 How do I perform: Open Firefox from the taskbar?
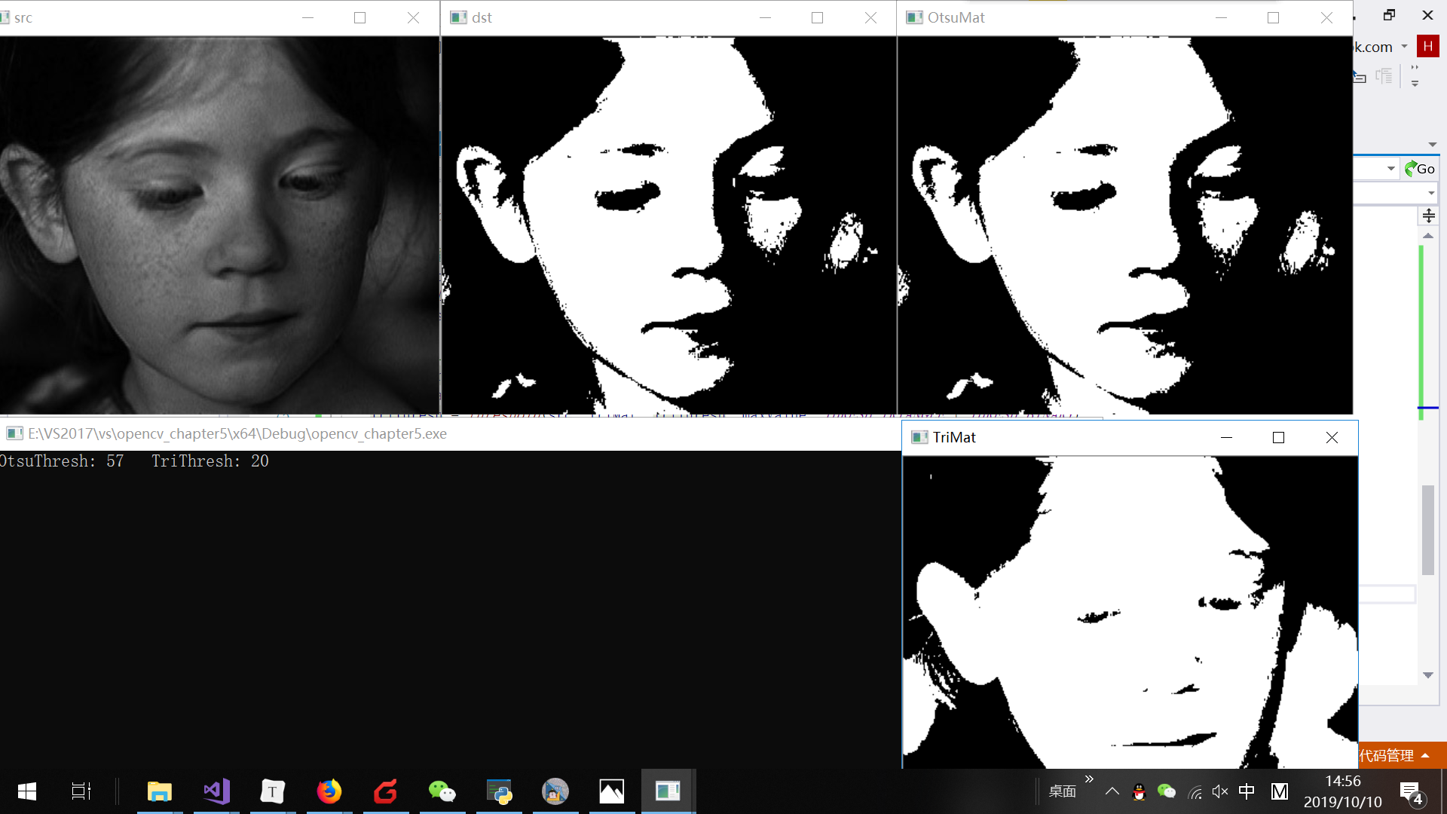pos(329,791)
